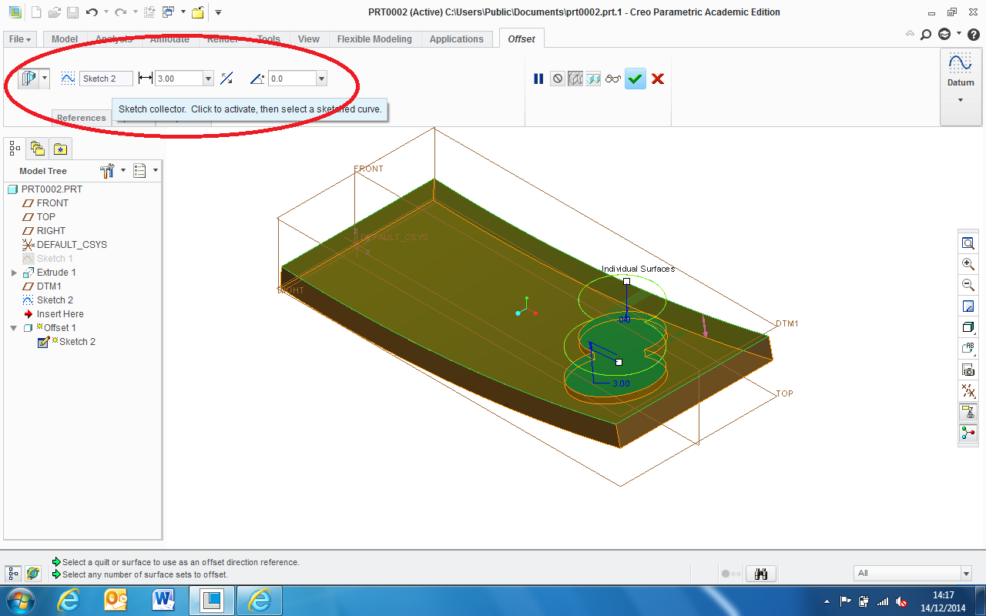Open the Datum Display Filters icon
The image size is (986, 616).
point(968,391)
